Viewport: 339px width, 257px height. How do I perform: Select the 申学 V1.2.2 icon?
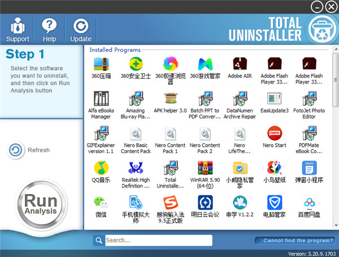pos(240,202)
